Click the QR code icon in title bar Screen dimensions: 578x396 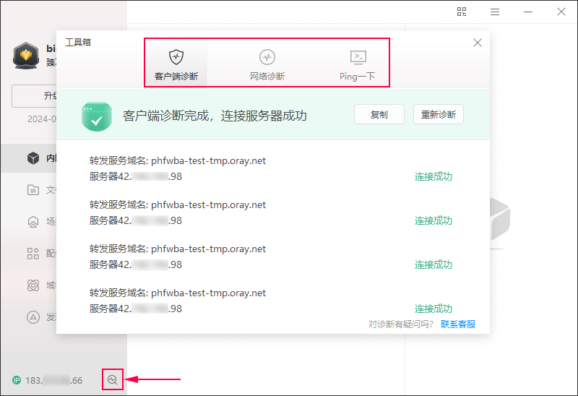click(462, 12)
